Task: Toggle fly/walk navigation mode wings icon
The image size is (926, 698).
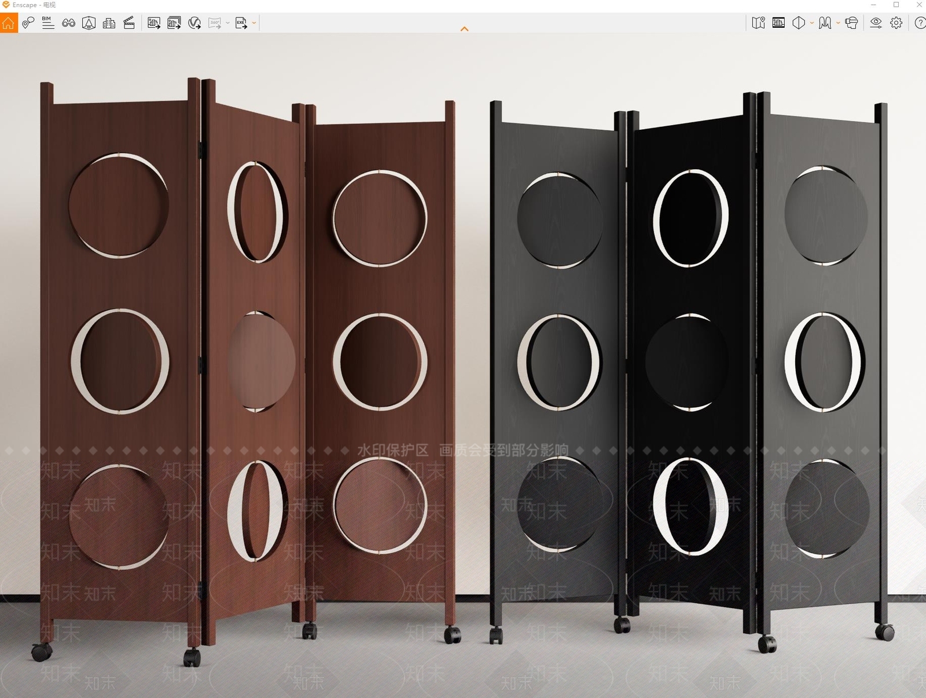Action: (x=825, y=23)
